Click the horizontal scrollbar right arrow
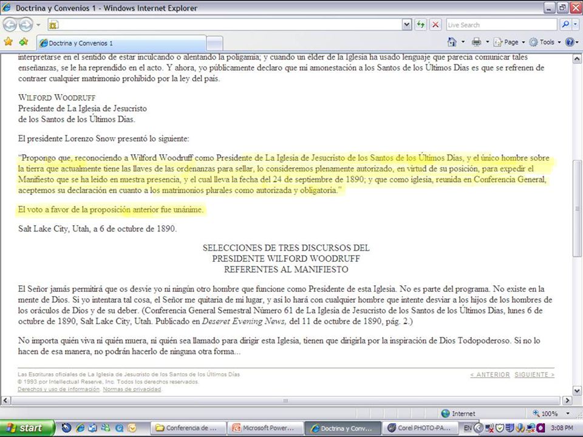The width and height of the screenshot is (583, 437). (567, 401)
